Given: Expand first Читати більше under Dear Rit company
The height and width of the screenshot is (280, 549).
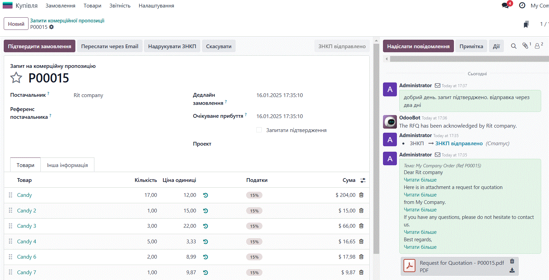Looking at the screenshot, I should (x=420, y=180).
